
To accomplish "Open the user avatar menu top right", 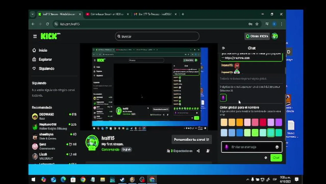I will pyautogui.click(x=275, y=36).
